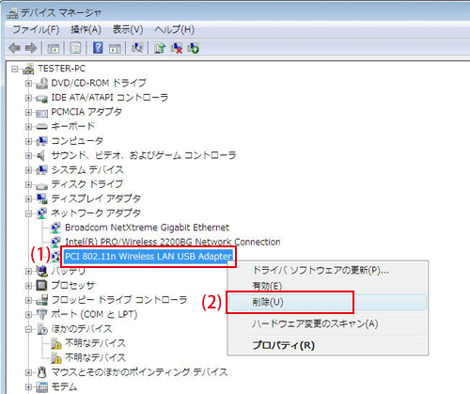The height and width of the screenshot is (394, 470).
Task: Click the Uninstall device icon with red X
Action: tap(177, 48)
